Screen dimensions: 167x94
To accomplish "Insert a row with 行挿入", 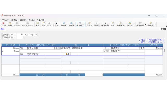I will 89,24.
